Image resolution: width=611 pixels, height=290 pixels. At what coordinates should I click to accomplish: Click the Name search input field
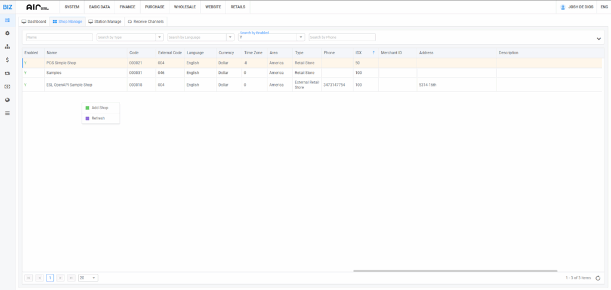tap(59, 37)
